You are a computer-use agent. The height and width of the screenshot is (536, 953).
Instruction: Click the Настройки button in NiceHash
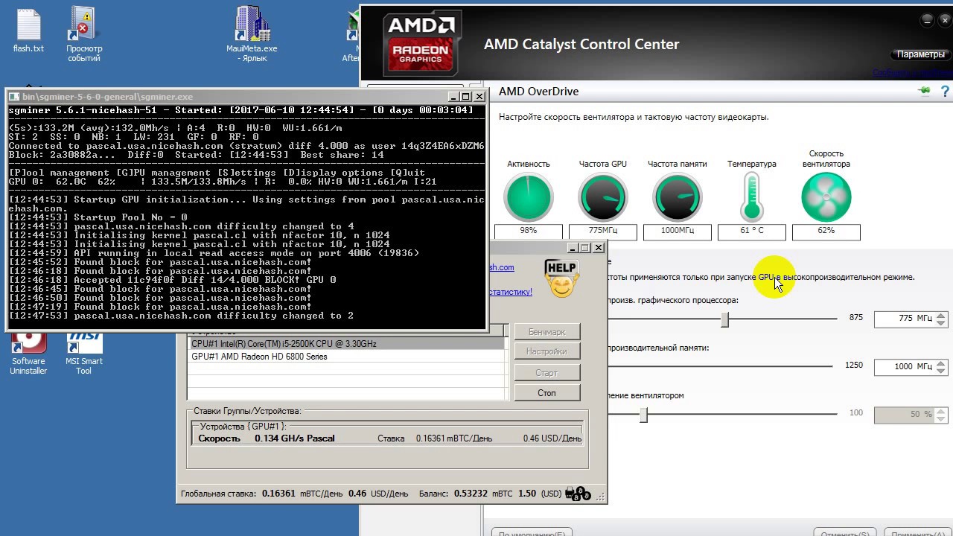point(546,351)
